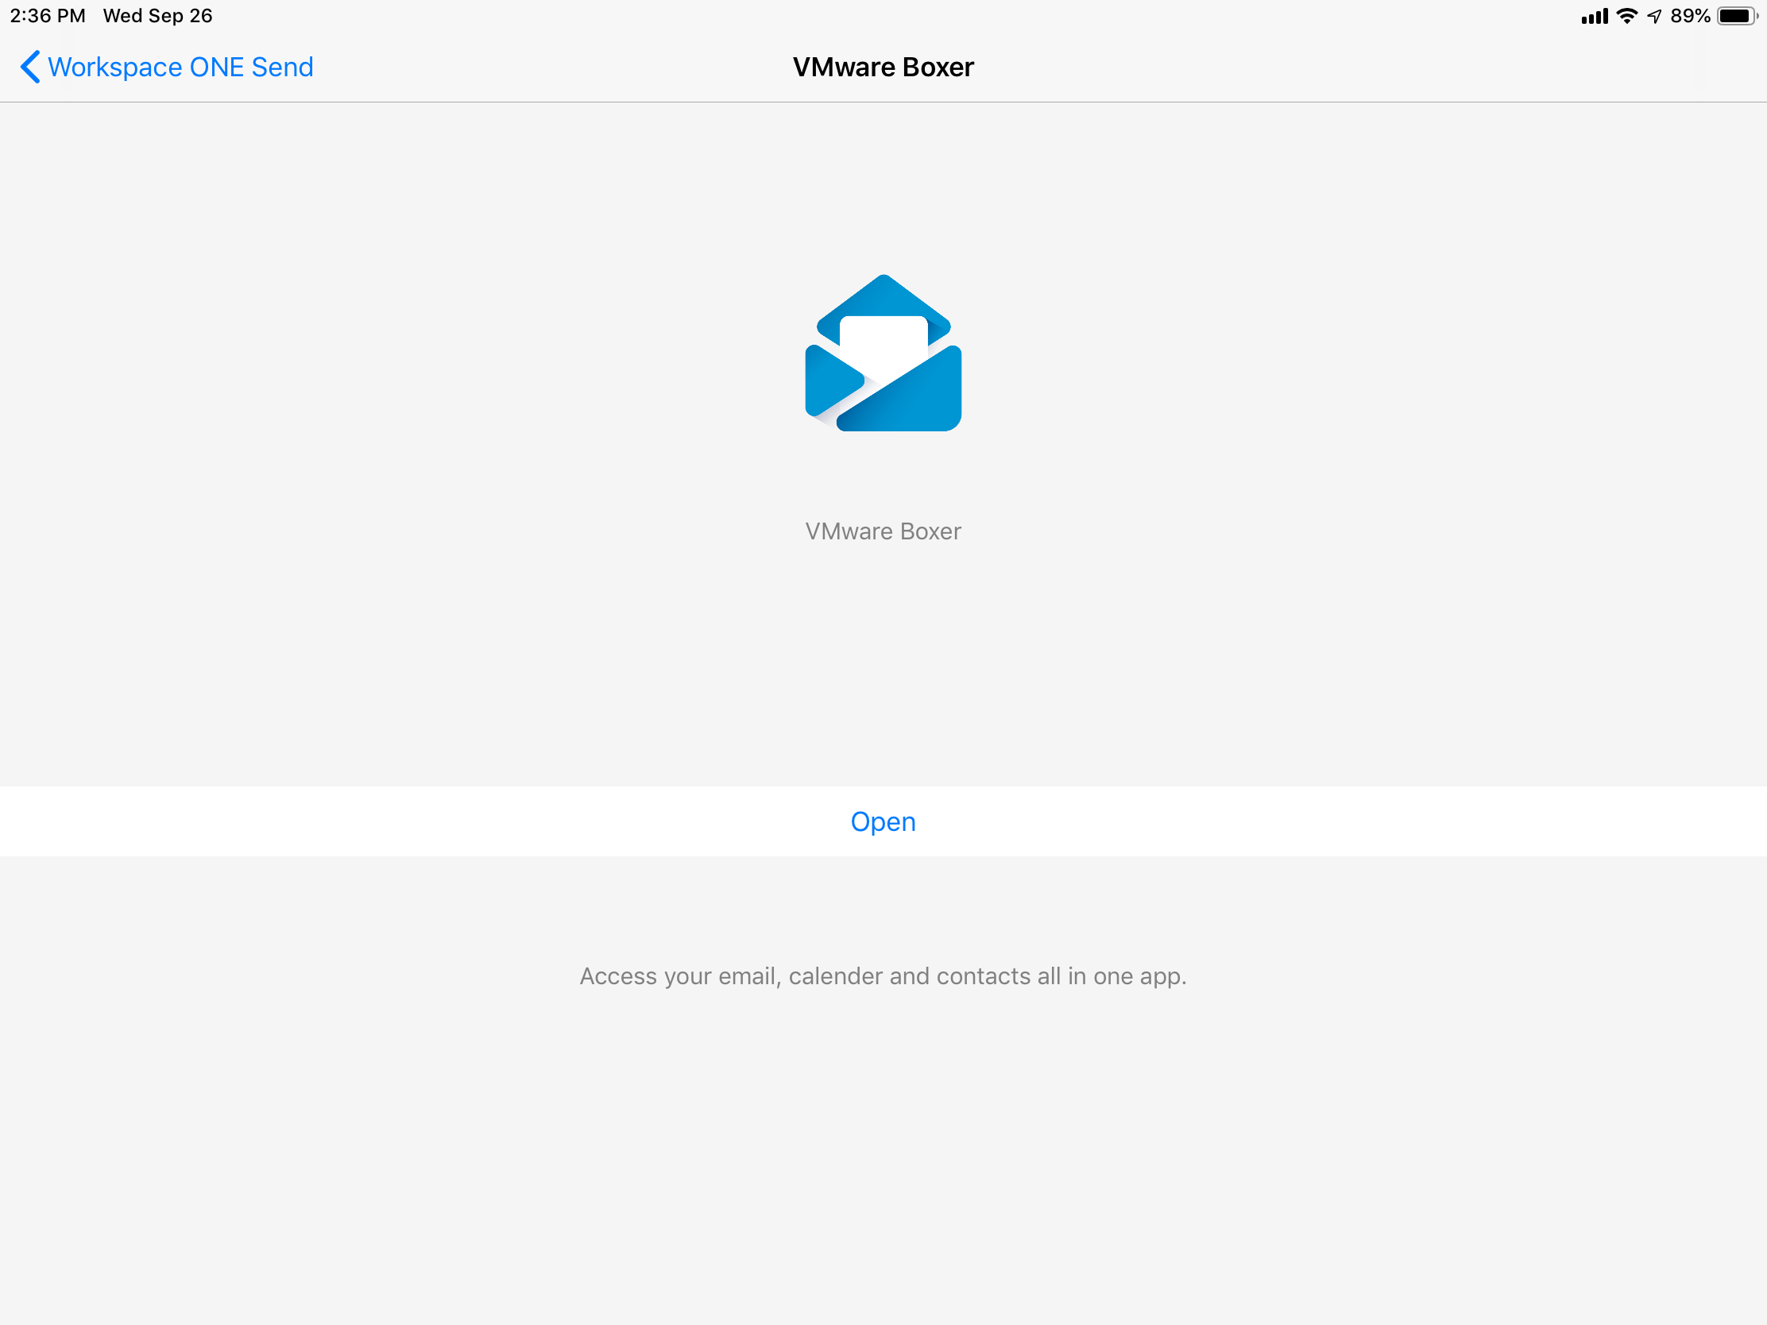Open the VMware Boxer app
The image size is (1767, 1325).
tap(883, 821)
